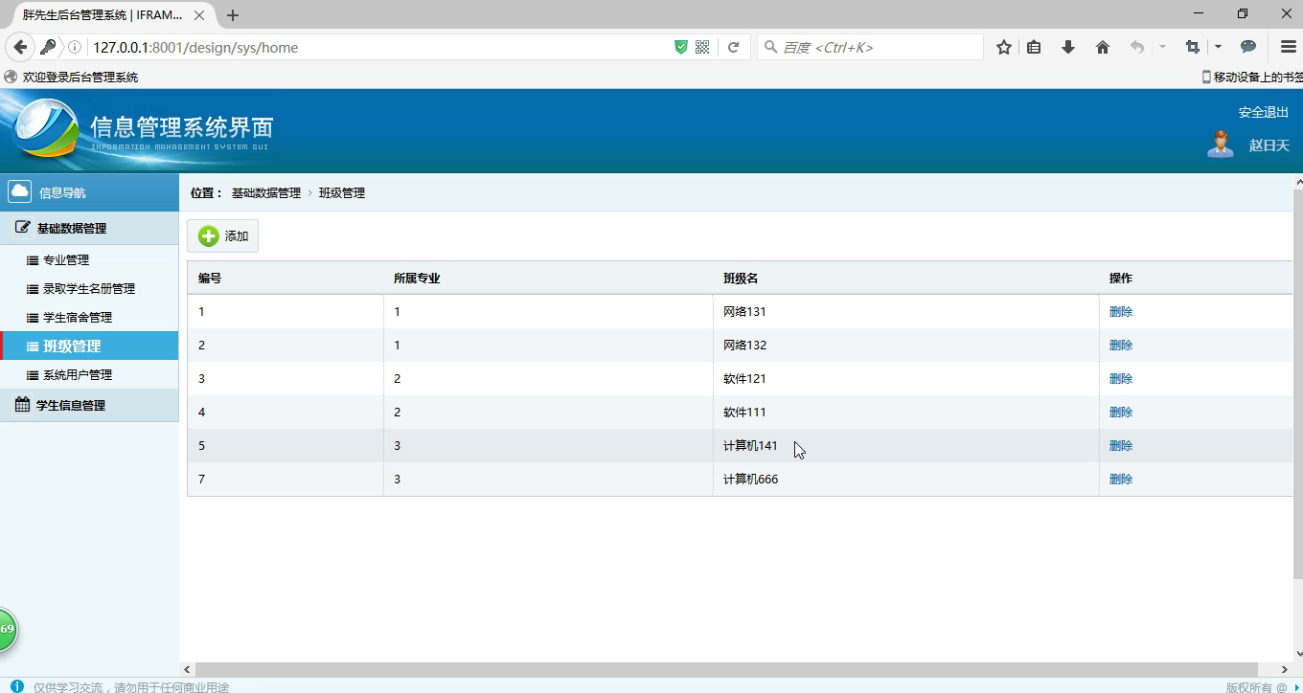The height and width of the screenshot is (693, 1303).
Task: Click 安全退出 to log out
Action: point(1264,112)
